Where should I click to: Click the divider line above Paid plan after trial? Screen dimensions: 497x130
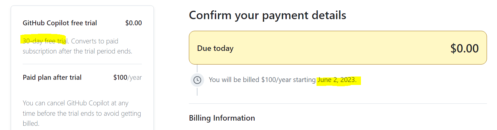[x=82, y=64]
